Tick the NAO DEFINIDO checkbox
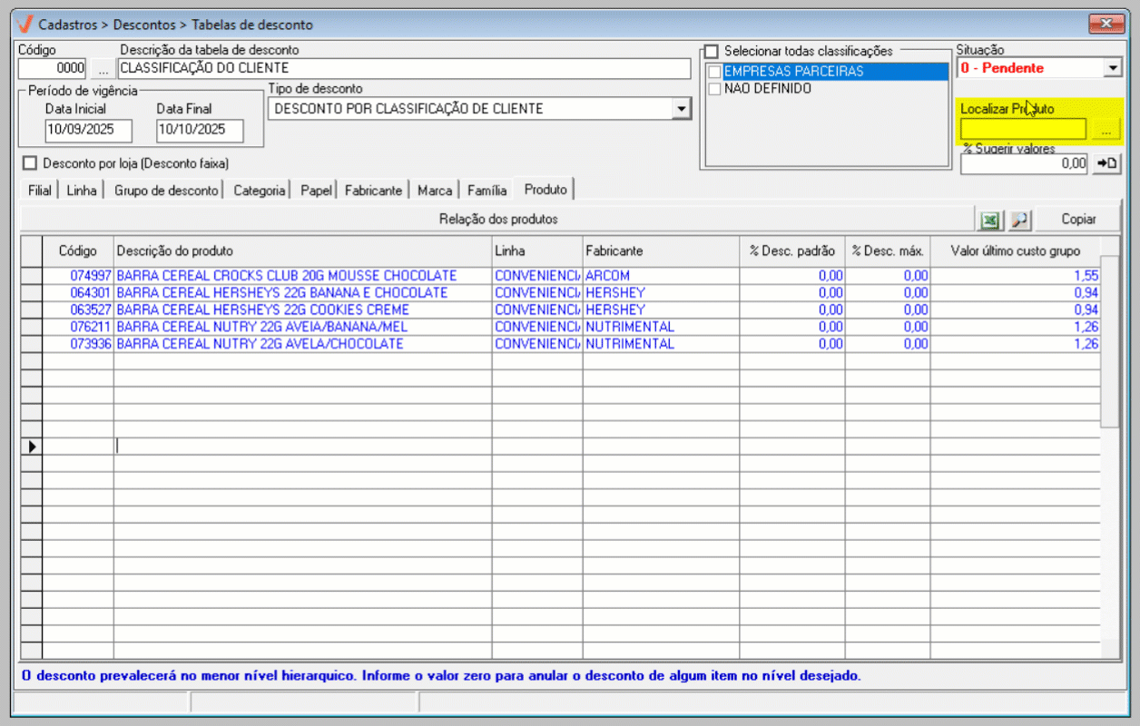The height and width of the screenshot is (726, 1140). click(x=714, y=89)
